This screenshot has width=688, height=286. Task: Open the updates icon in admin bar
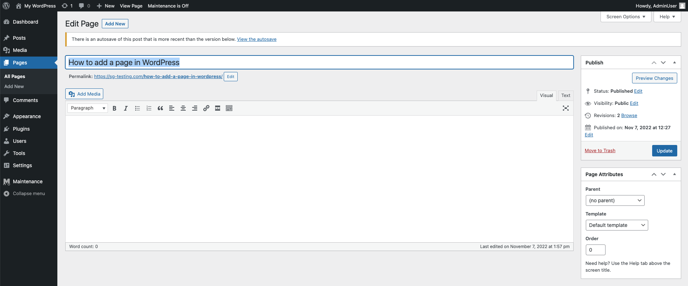67,6
